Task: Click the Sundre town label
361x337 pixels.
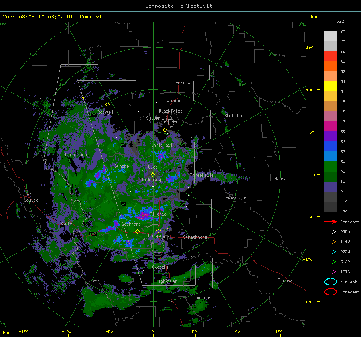Action: pos(122,166)
